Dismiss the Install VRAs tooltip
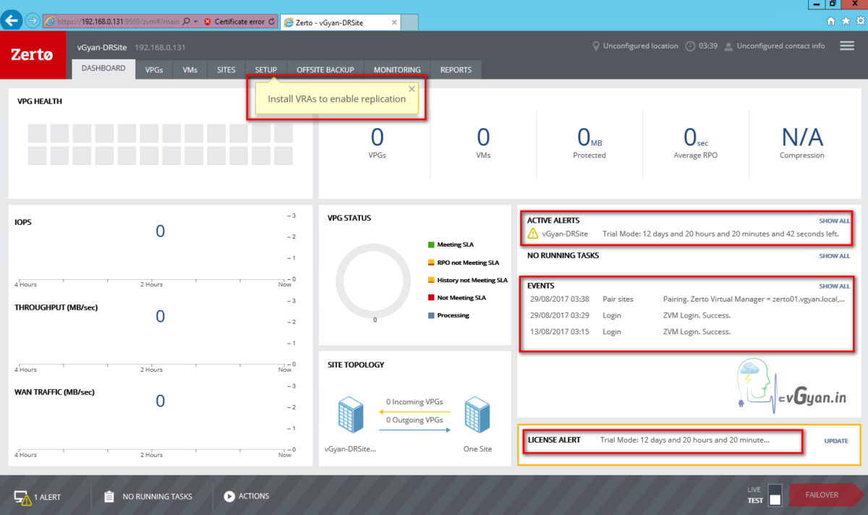This screenshot has height=515, width=868. tap(412, 88)
